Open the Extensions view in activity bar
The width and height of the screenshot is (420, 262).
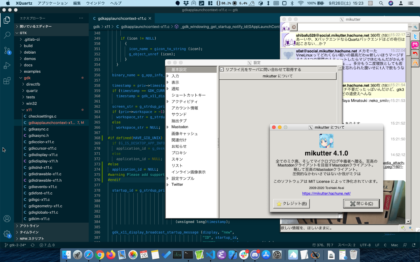pyautogui.click(x=7, y=81)
